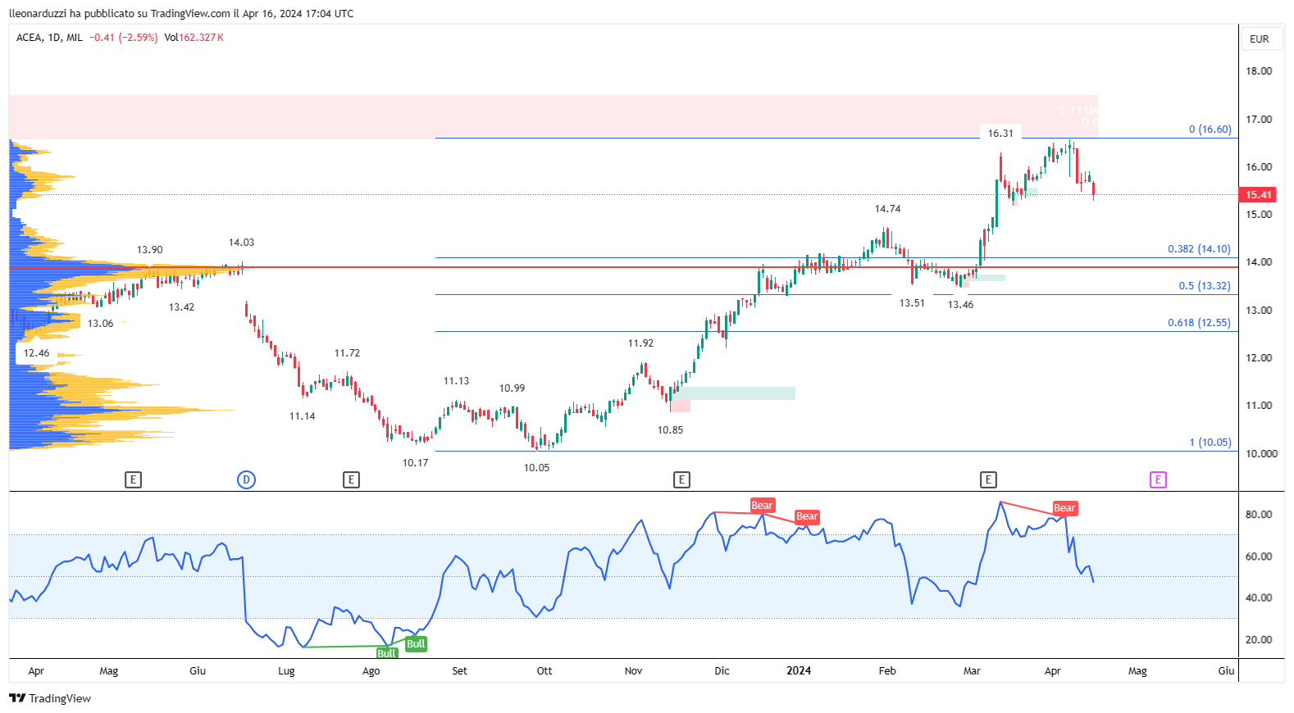Click the 12.00 price axis tick
The width and height of the screenshot is (1294, 713).
[1259, 358]
